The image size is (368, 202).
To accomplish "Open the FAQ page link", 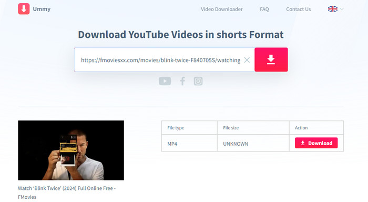I will click(264, 9).
